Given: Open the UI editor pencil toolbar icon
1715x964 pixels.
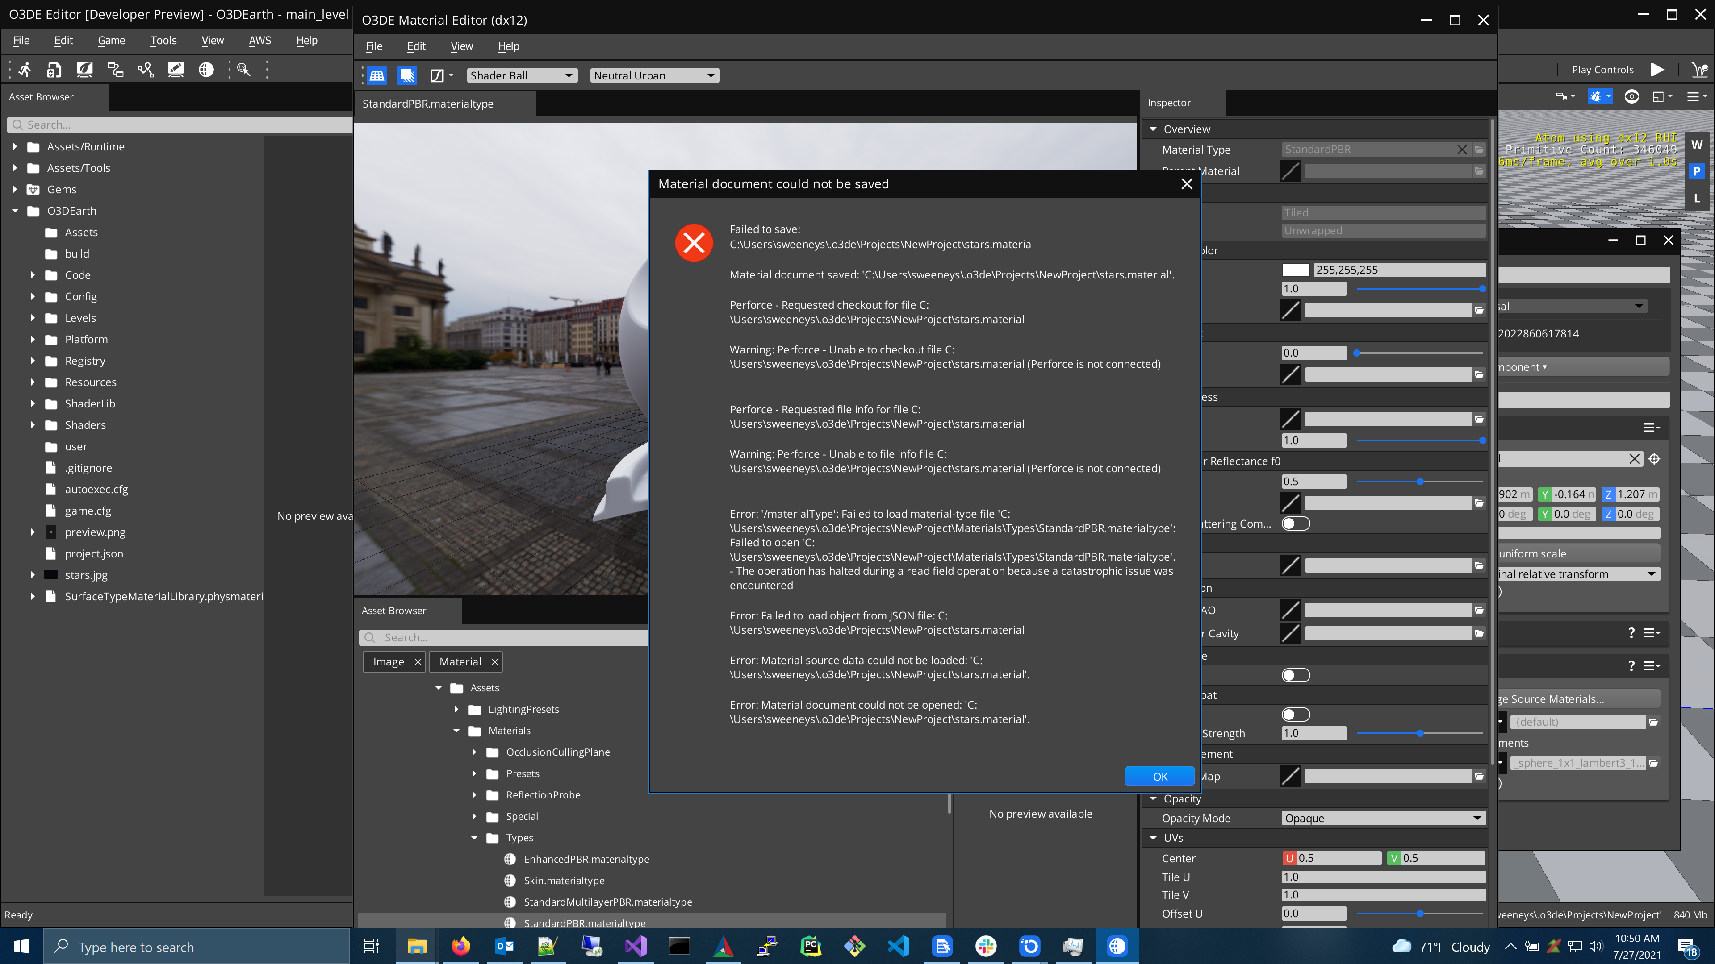Looking at the screenshot, I should coord(176,69).
